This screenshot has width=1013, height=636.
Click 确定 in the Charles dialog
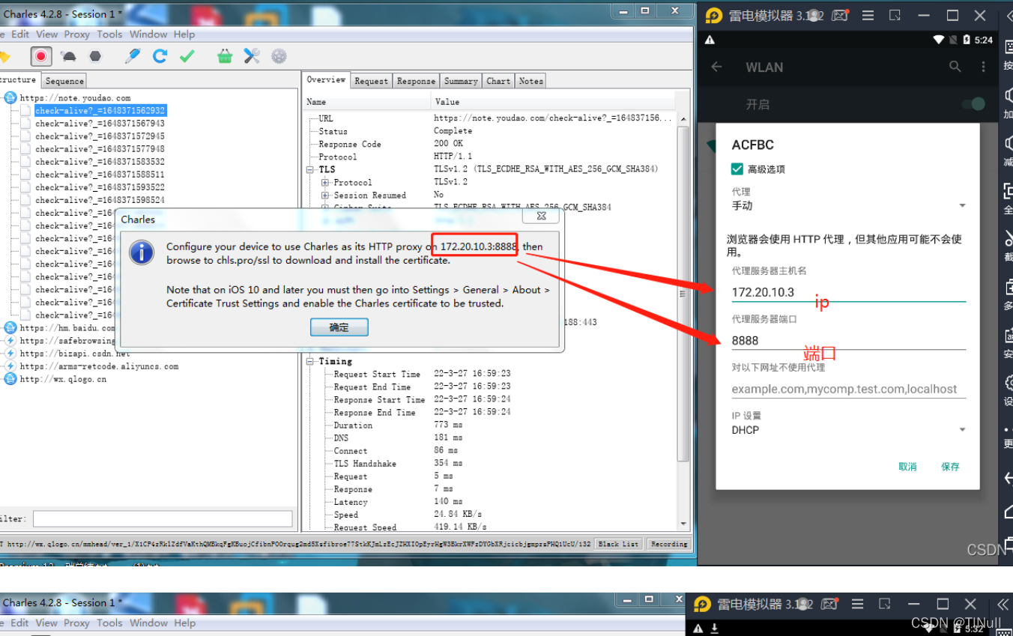click(x=339, y=327)
